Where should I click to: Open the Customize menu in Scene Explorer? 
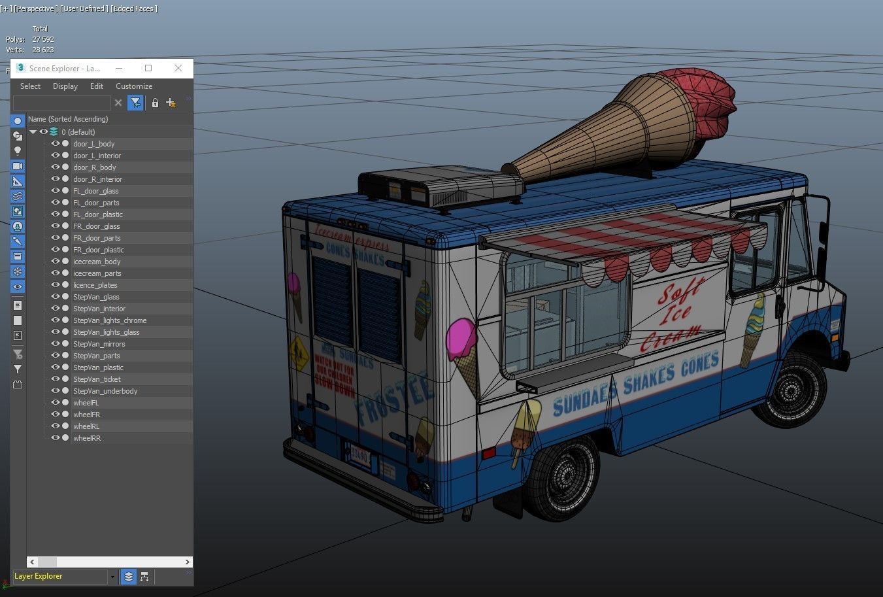point(134,86)
